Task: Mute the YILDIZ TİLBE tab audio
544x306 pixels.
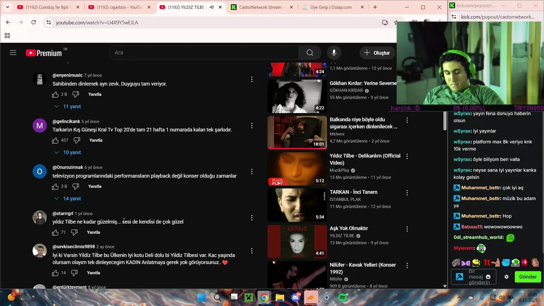Action: click(x=212, y=7)
